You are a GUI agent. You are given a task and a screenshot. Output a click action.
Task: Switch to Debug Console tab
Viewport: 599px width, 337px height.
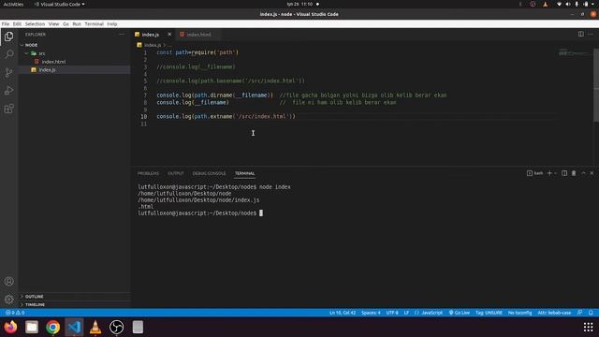(x=209, y=173)
